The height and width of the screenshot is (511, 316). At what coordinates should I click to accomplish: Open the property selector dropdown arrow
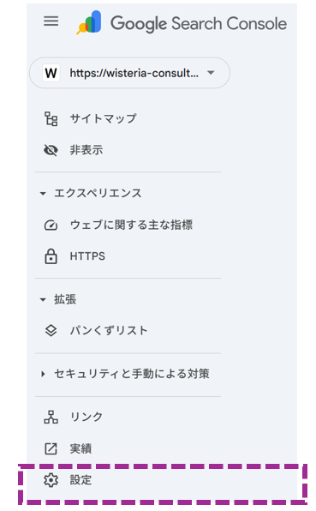tap(211, 72)
